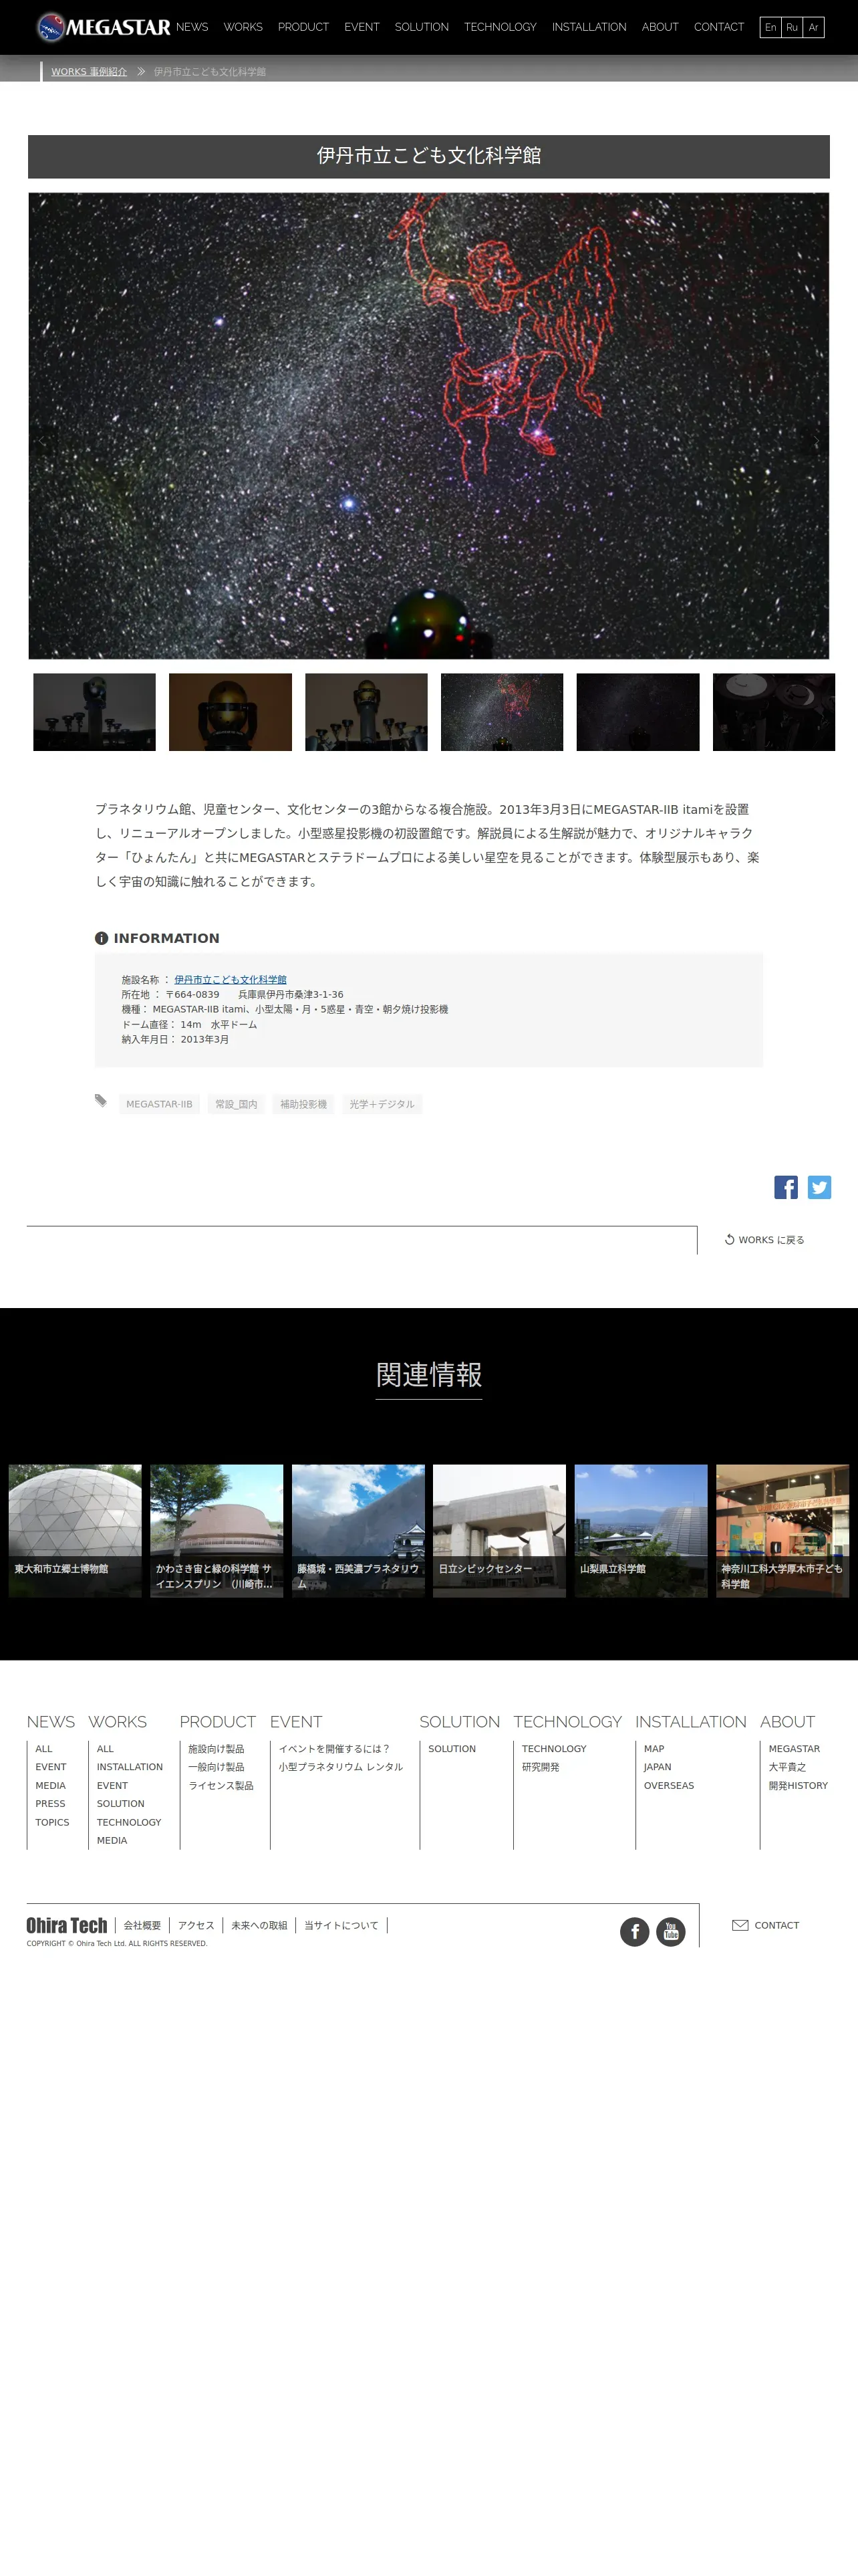Open 神奈川工科大学厚木市子ども科学館 card
The image size is (858, 2576).
pos(783,1531)
